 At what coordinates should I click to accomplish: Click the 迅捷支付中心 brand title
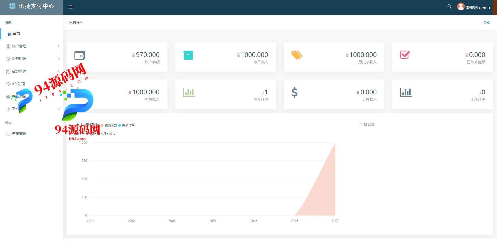[36, 6]
